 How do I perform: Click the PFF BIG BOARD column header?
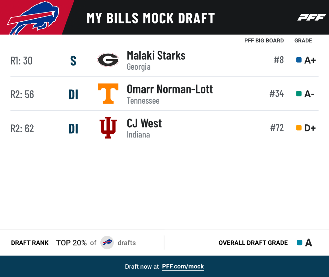(x=264, y=40)
